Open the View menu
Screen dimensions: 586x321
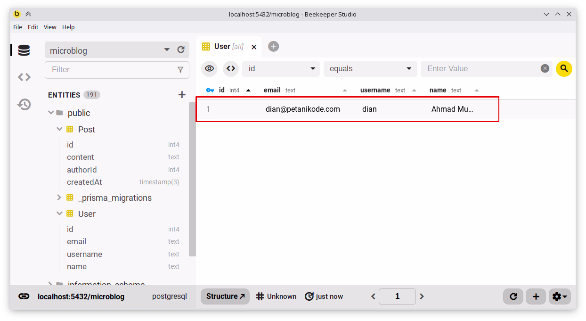point(50,27)
